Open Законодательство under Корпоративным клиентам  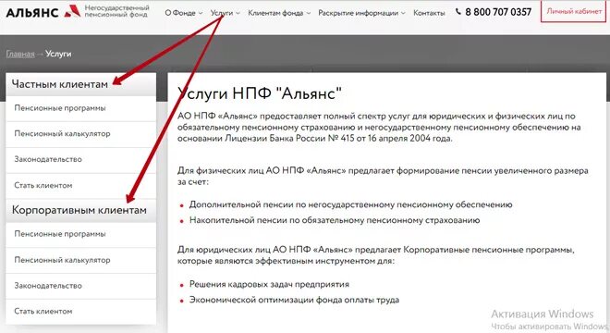click(81, 286)
